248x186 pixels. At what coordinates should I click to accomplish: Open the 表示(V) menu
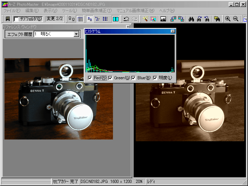pyautogui.click(x=50, y=11)
